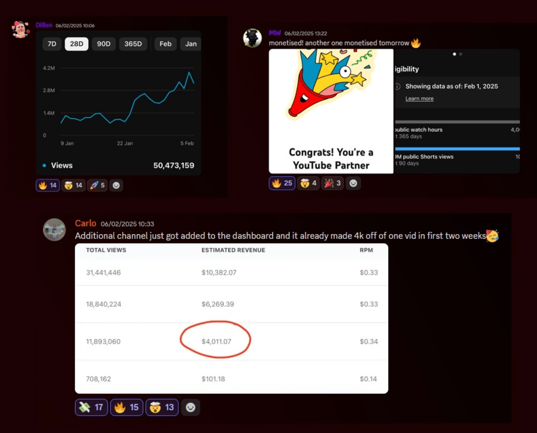
Task: Toggle the mind-blown reaction with count 13
Action: click(x=162, y=407)
